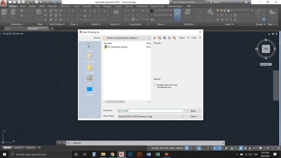Open Photoshop from the taskbar
This screenshot has height=158, width=281.
click(130, 154)
